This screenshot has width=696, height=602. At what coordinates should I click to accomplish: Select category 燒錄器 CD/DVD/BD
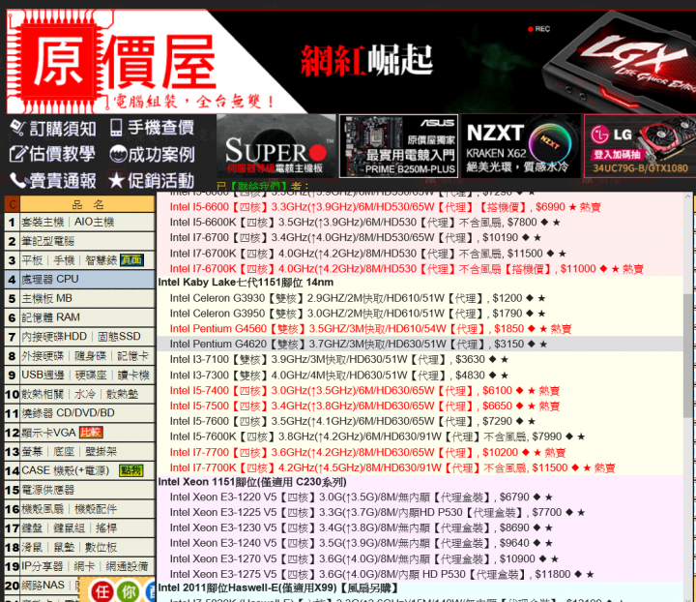point(87,413)
